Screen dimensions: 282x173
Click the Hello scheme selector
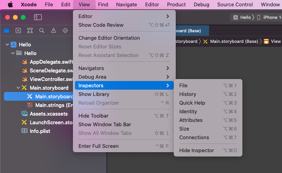click(x=245, y=17)
